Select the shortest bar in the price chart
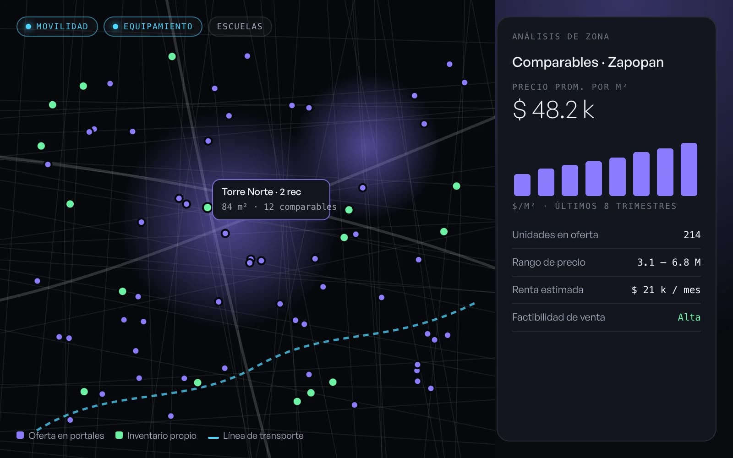 click(x=522, y=185)
